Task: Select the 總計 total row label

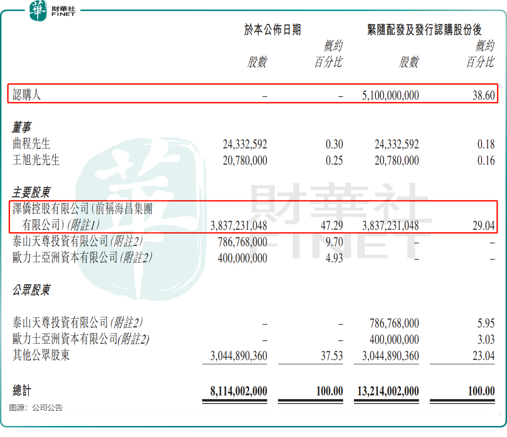Action: coord(22,391)
